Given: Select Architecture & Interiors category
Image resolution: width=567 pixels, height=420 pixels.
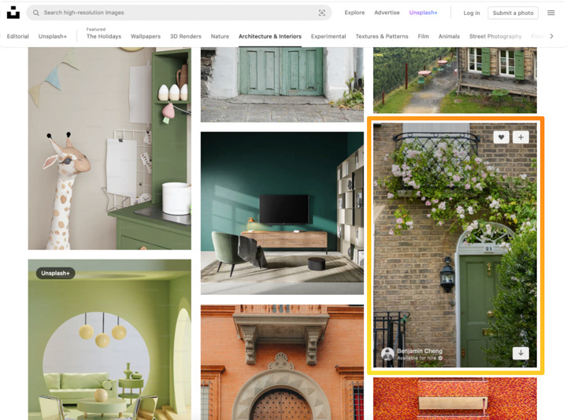Looking at the screenshot, I should (x=270, y=36).
